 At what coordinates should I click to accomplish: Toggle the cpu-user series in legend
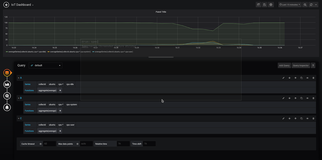114,52
